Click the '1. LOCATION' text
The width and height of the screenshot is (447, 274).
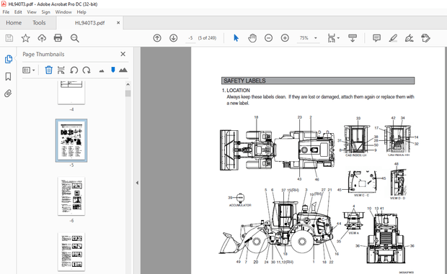(x=236, y=91)
